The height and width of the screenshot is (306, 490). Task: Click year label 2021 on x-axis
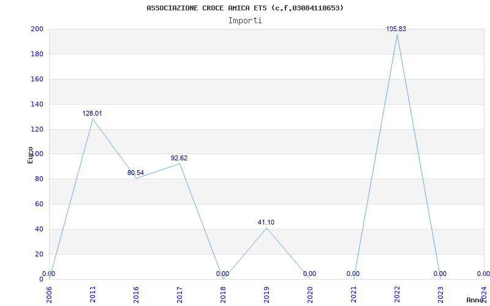tap(353, 295)
